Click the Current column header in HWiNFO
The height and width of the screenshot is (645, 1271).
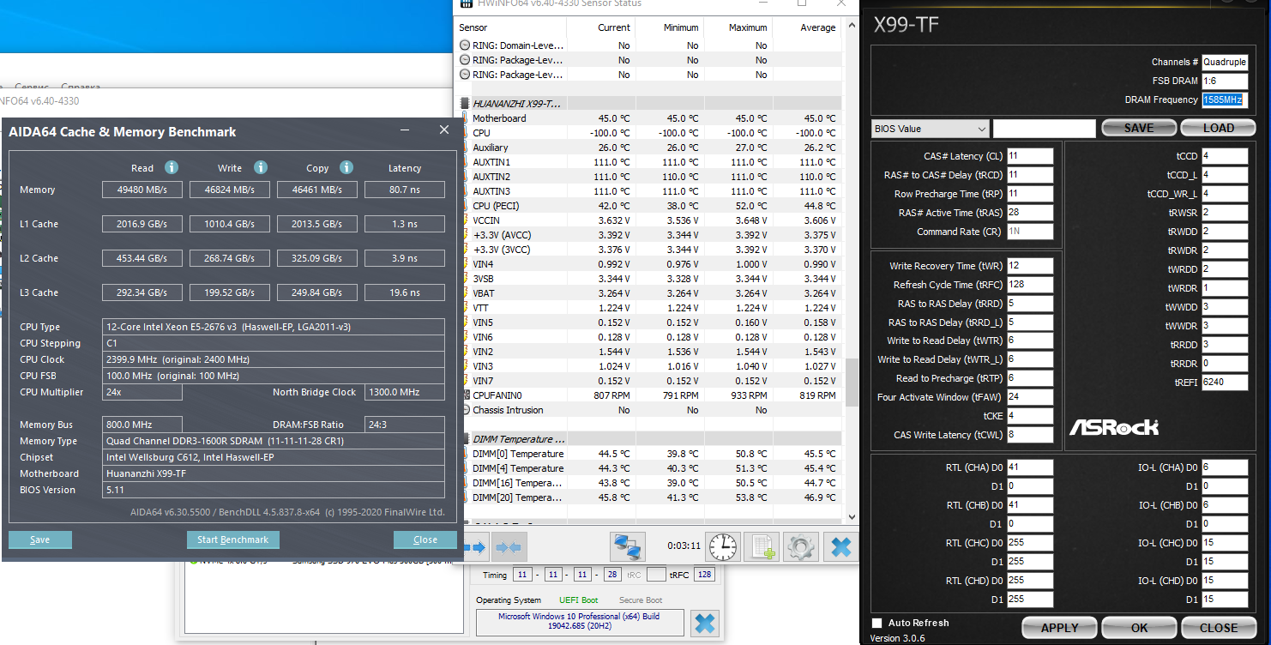pos(614,27)
